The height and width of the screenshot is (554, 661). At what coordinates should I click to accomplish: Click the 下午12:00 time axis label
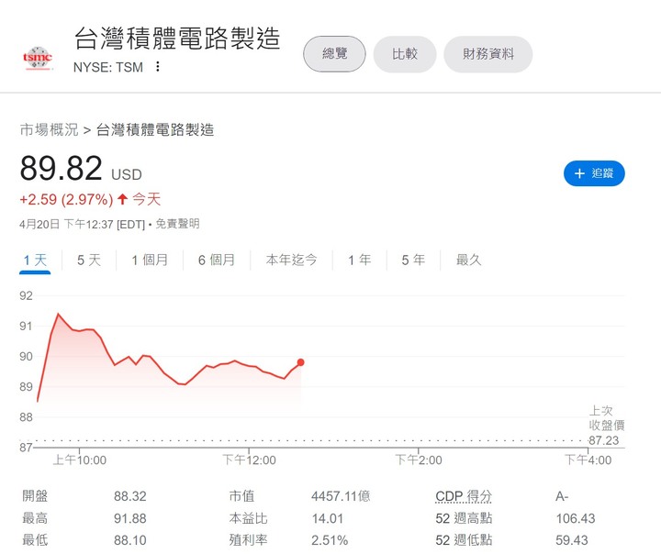click(249, 460)
